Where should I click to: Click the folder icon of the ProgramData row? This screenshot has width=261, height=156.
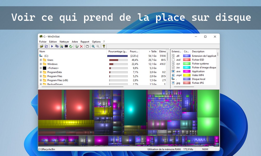44,72
